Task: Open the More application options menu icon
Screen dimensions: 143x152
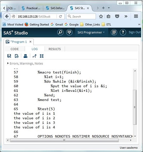Action: coord(114,32)
